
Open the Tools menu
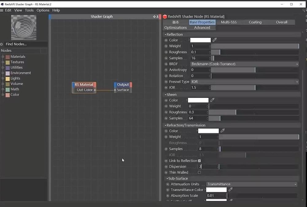point(29,10)
